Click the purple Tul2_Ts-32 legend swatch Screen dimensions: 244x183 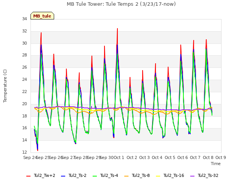click(193, 176)
